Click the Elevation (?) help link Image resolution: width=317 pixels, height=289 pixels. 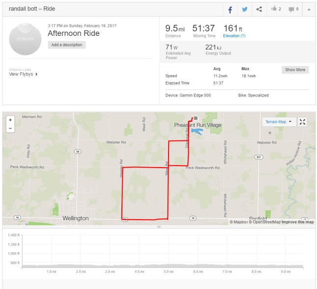[234, 36]
